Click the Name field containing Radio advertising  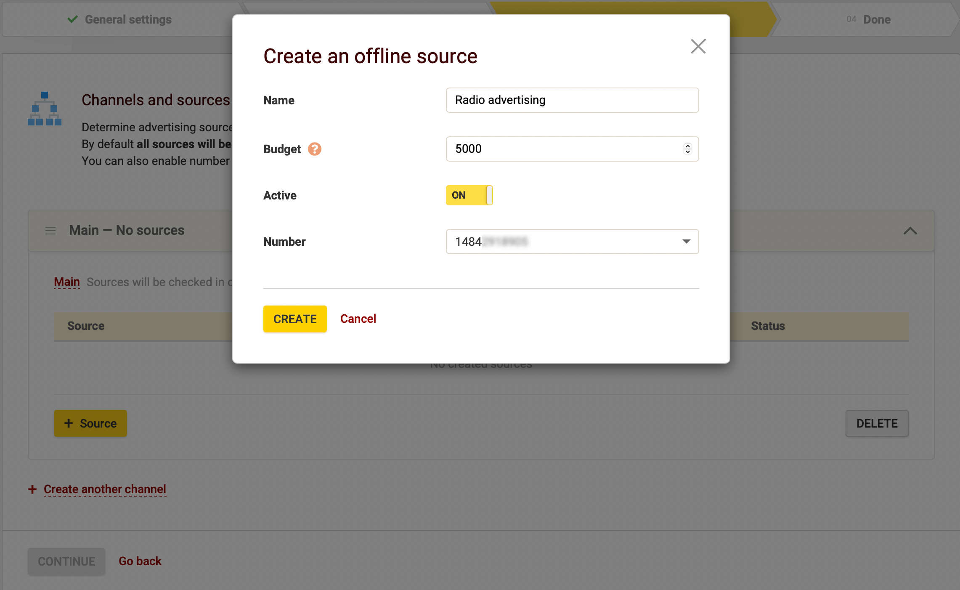click(572, 100)
